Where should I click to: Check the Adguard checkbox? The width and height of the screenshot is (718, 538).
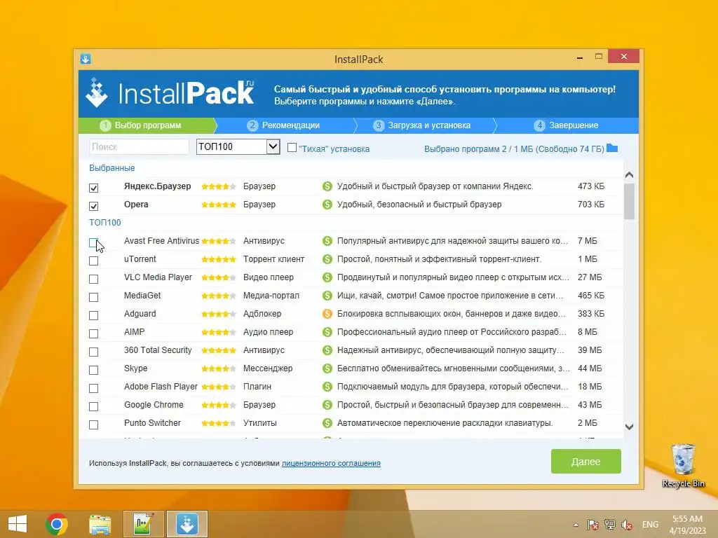click(x=93, y=316)
